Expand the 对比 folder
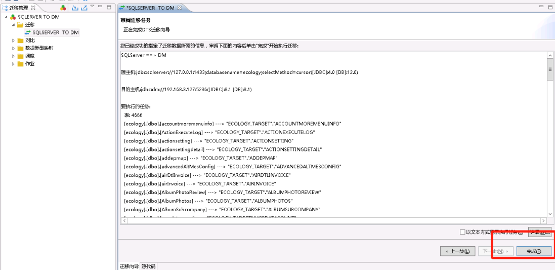This screenshot has height=270, width=555. click(13, 41)
